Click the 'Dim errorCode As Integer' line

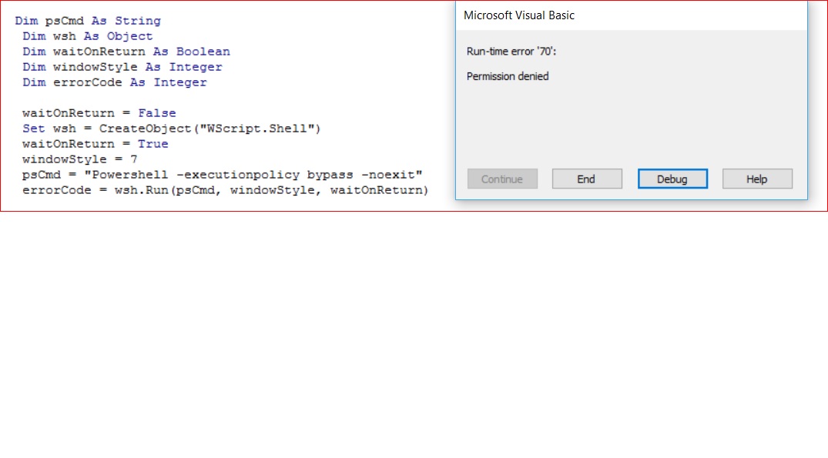(x=115, y=82)
